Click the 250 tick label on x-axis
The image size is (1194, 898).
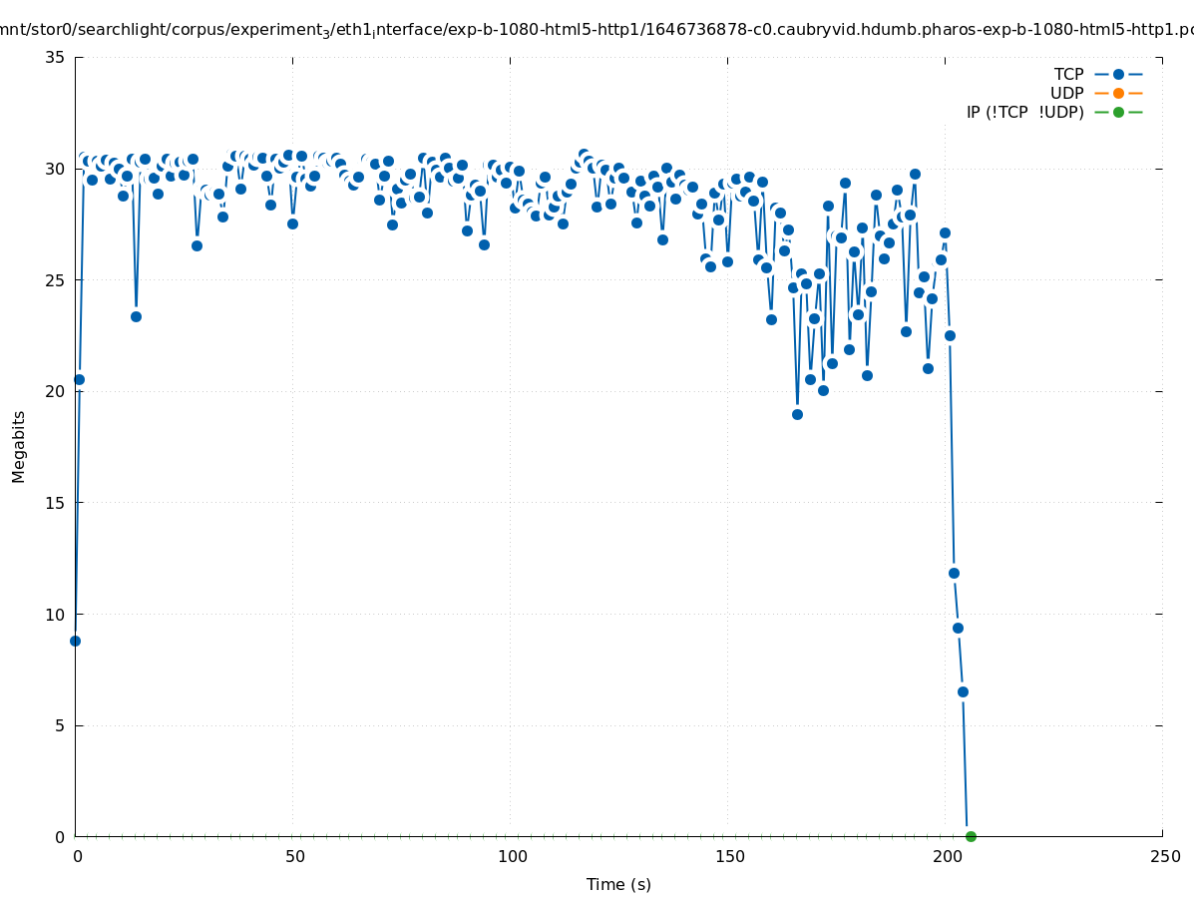(x=1164, y=857)
